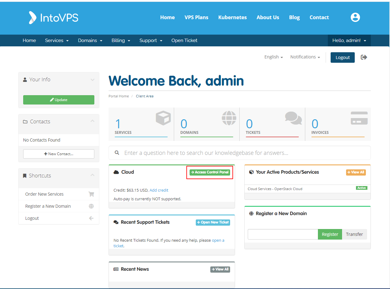Open the Contact page
The width and height of the screenshot is (390, 289).
tap(319, 17)
